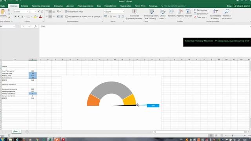Click the Вход sign-in link

coord(229,6)
